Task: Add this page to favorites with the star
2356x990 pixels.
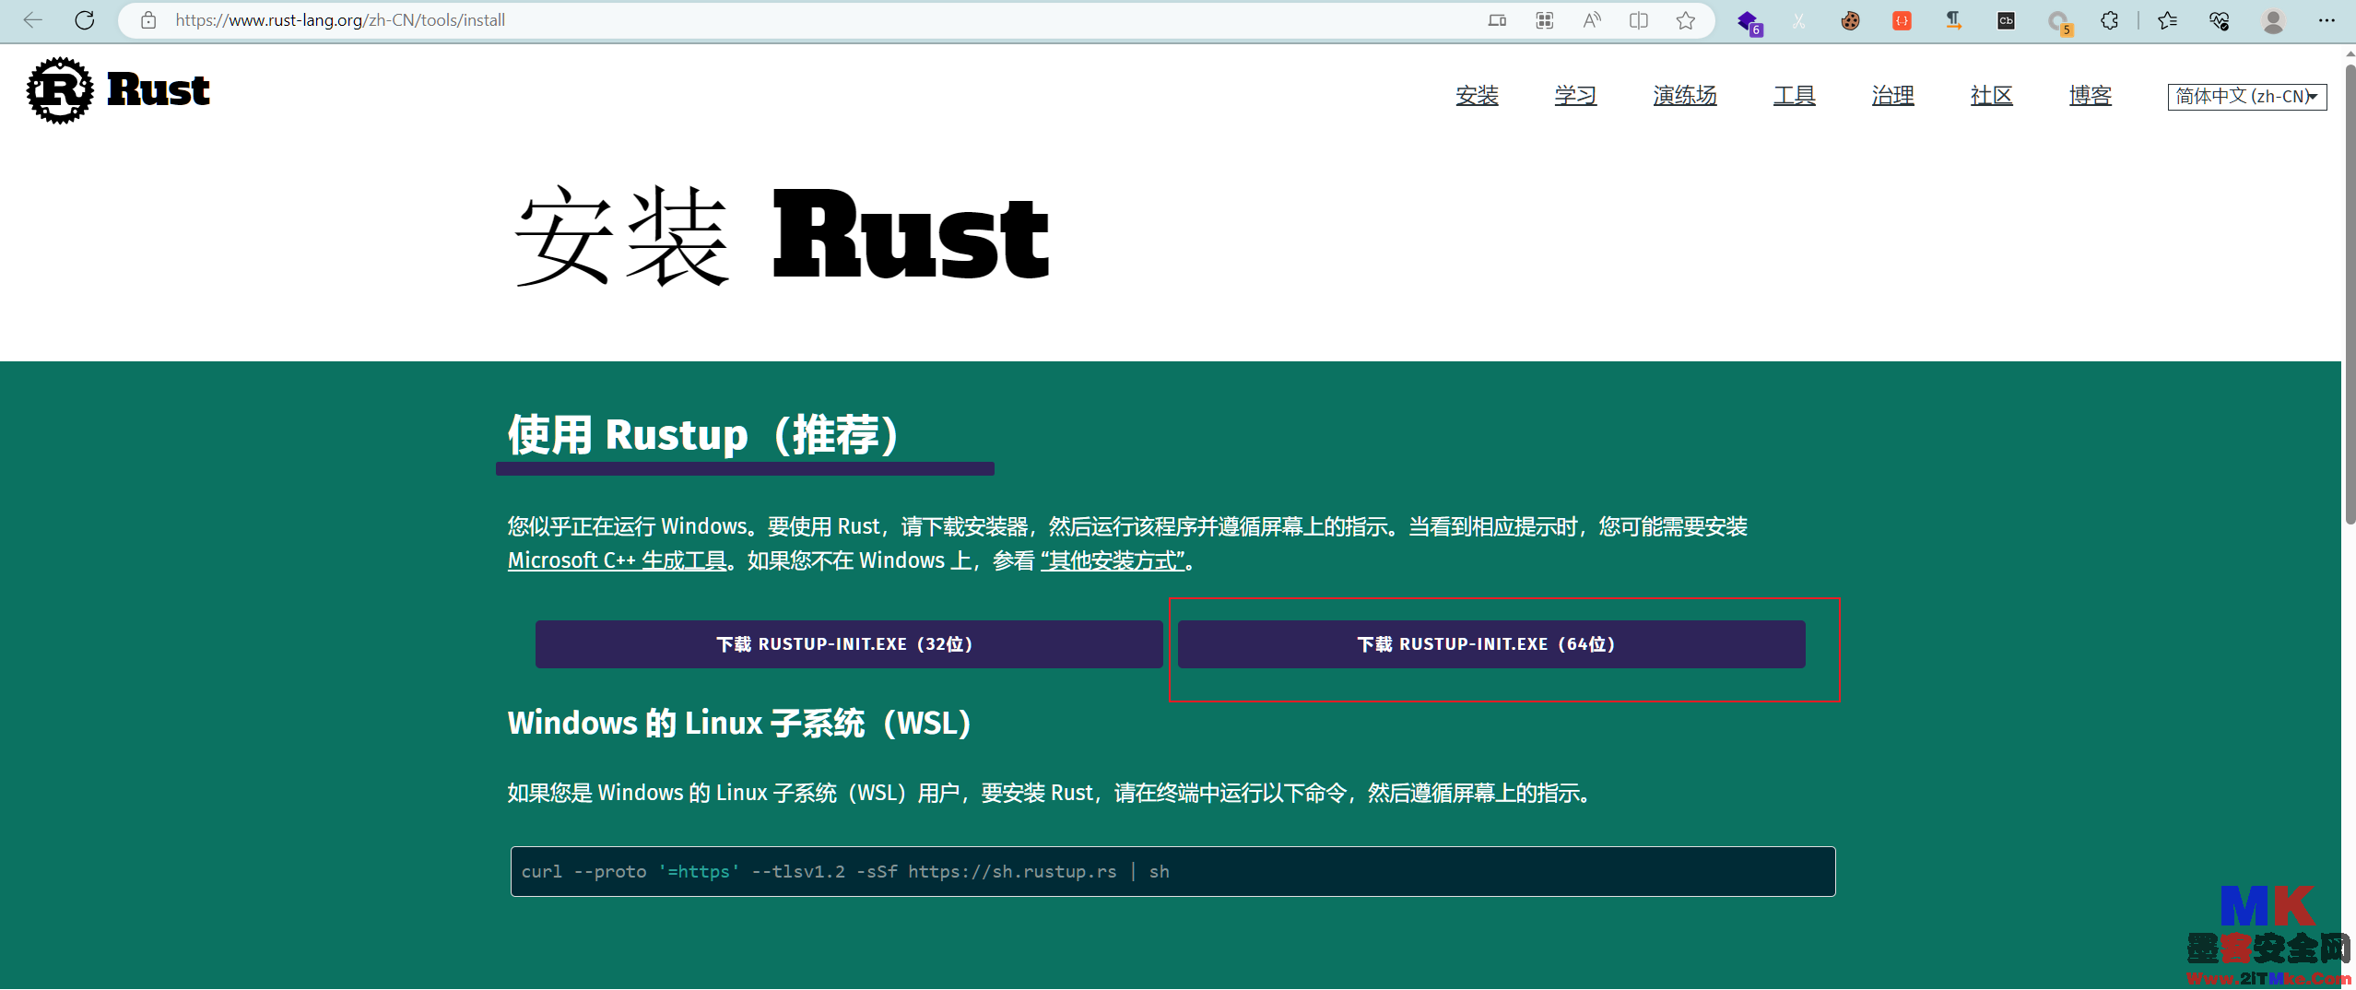Action: pyautogui.click(x=1686, y=20)
